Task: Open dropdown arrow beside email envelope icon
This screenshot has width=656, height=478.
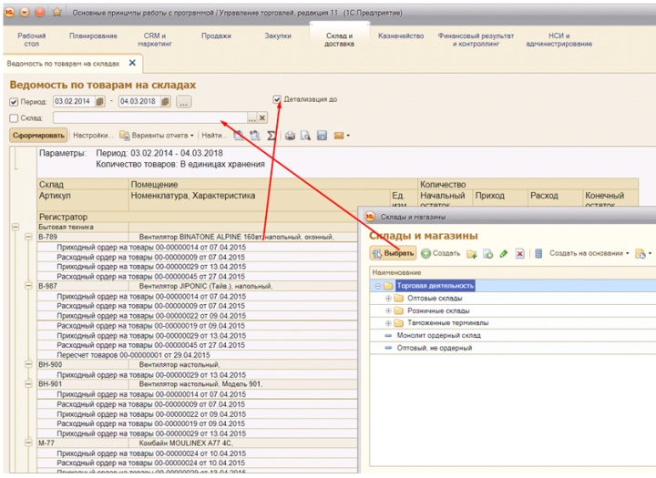Action: tap(348, 136)
